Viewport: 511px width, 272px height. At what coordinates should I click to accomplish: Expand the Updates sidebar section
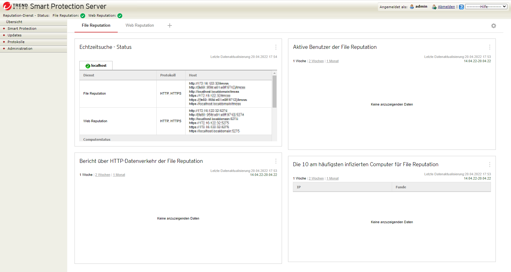tap(15, 35)
